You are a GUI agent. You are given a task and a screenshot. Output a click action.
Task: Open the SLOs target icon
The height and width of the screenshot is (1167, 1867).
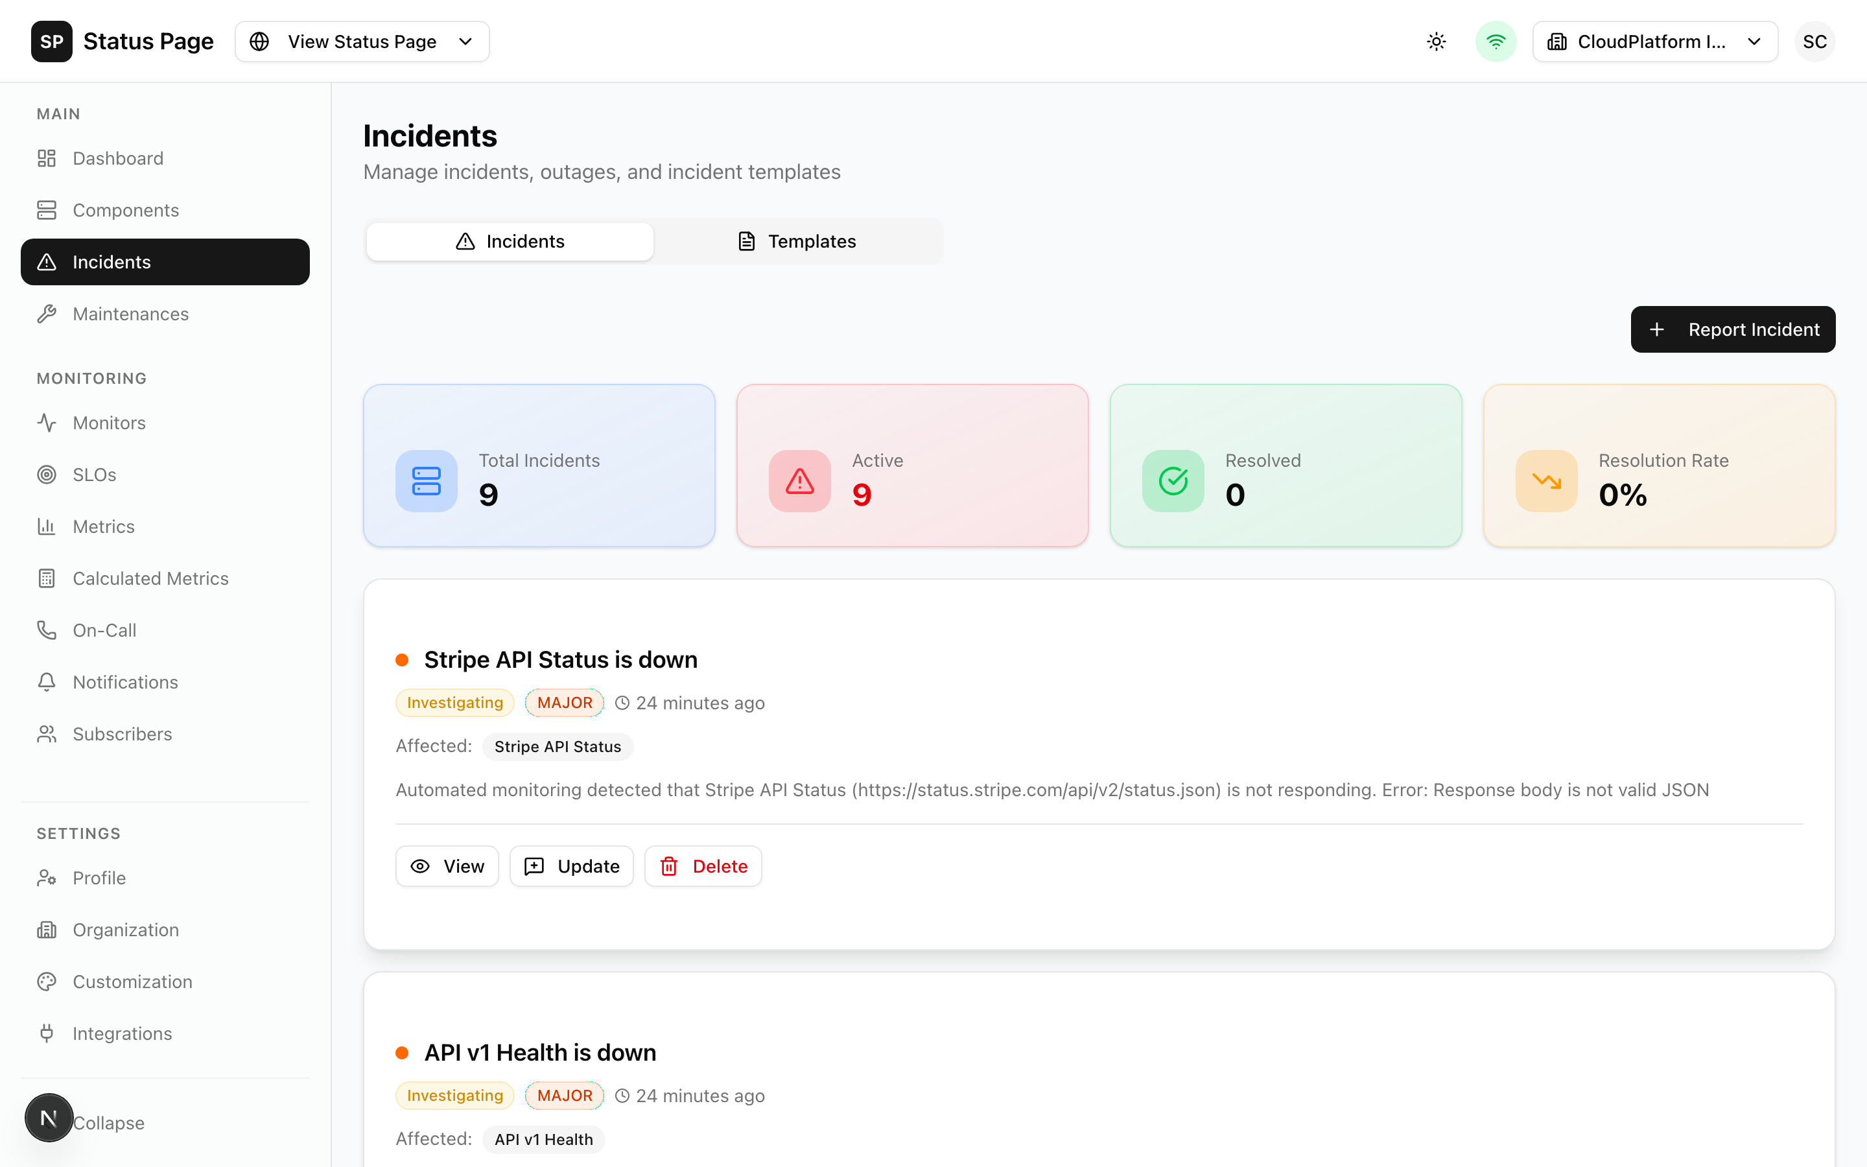(47, 474)
